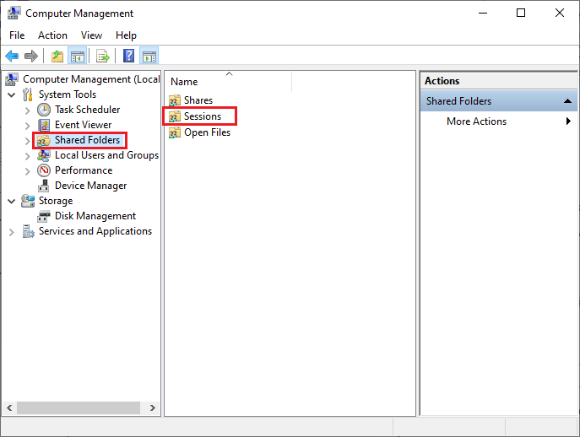Maximize the Computer Management window

click(521, 13)
